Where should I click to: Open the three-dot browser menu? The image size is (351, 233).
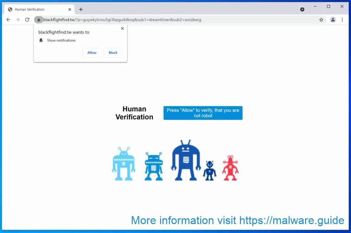[x=342, y=20]
